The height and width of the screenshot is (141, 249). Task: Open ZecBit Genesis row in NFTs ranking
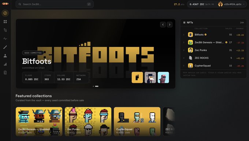coord(213,42)
